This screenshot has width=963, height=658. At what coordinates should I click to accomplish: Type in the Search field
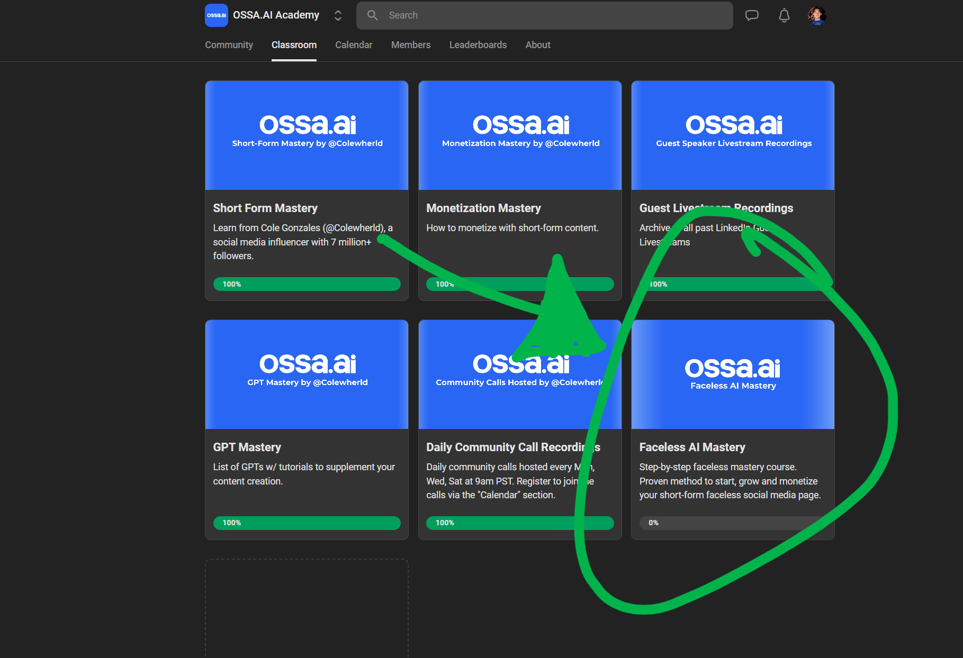[529, 15]
